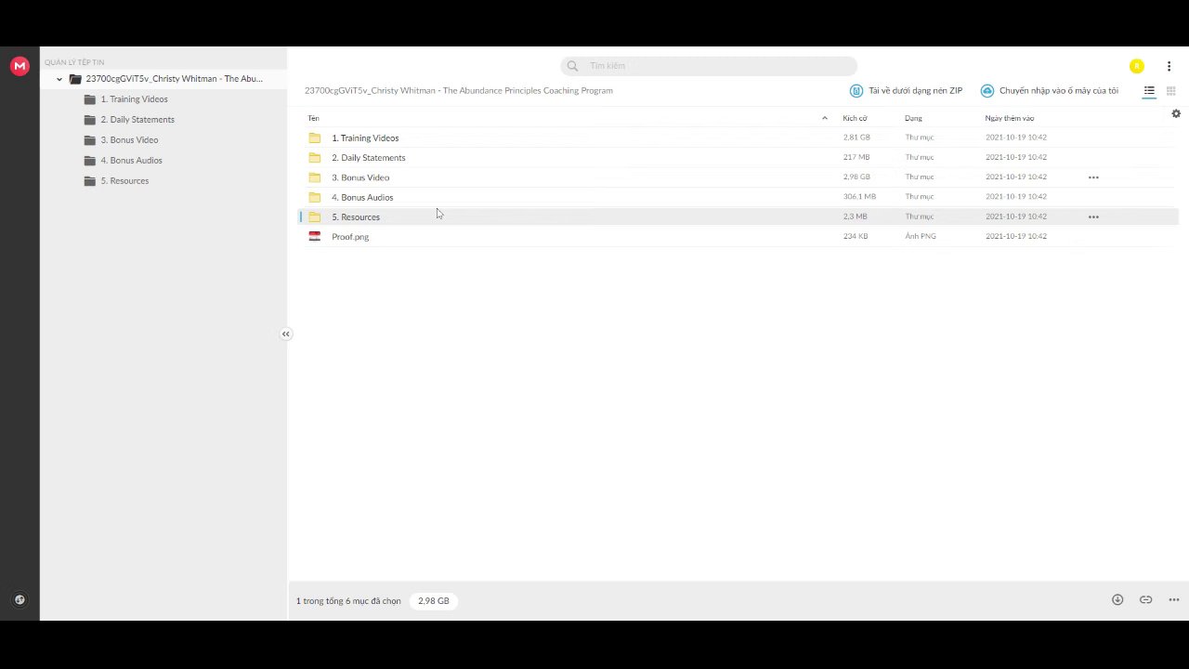Image resolution: width=1189 pixels, height=669 pixels.
Task: Click Tải về dưới dạng nén ZIP
Action: click(907, 91)
